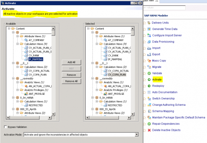The height and width of the screenshot is (143, 207).
Task: Select IP_MAPPING in Available tree
Action: [x=36, y=59]
